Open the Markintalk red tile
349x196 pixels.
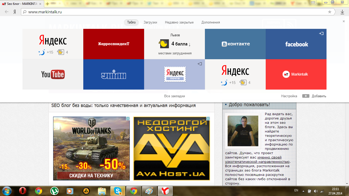point(296,74)
